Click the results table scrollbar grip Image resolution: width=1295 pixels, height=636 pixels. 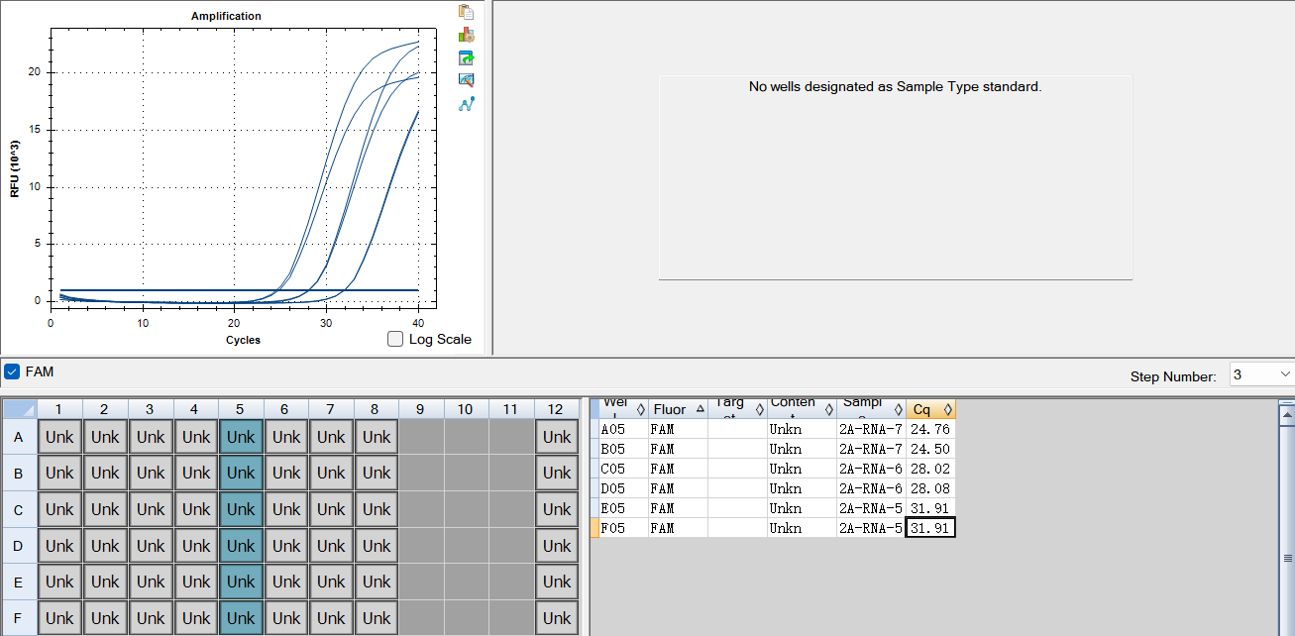coord(1286,558)
